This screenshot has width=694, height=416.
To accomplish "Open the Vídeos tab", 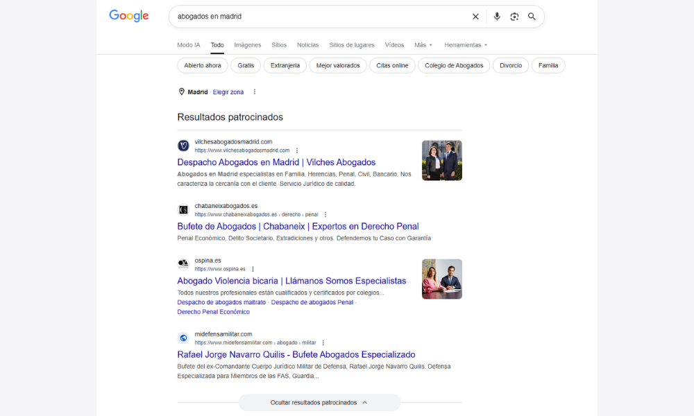I will click(394, 45).
